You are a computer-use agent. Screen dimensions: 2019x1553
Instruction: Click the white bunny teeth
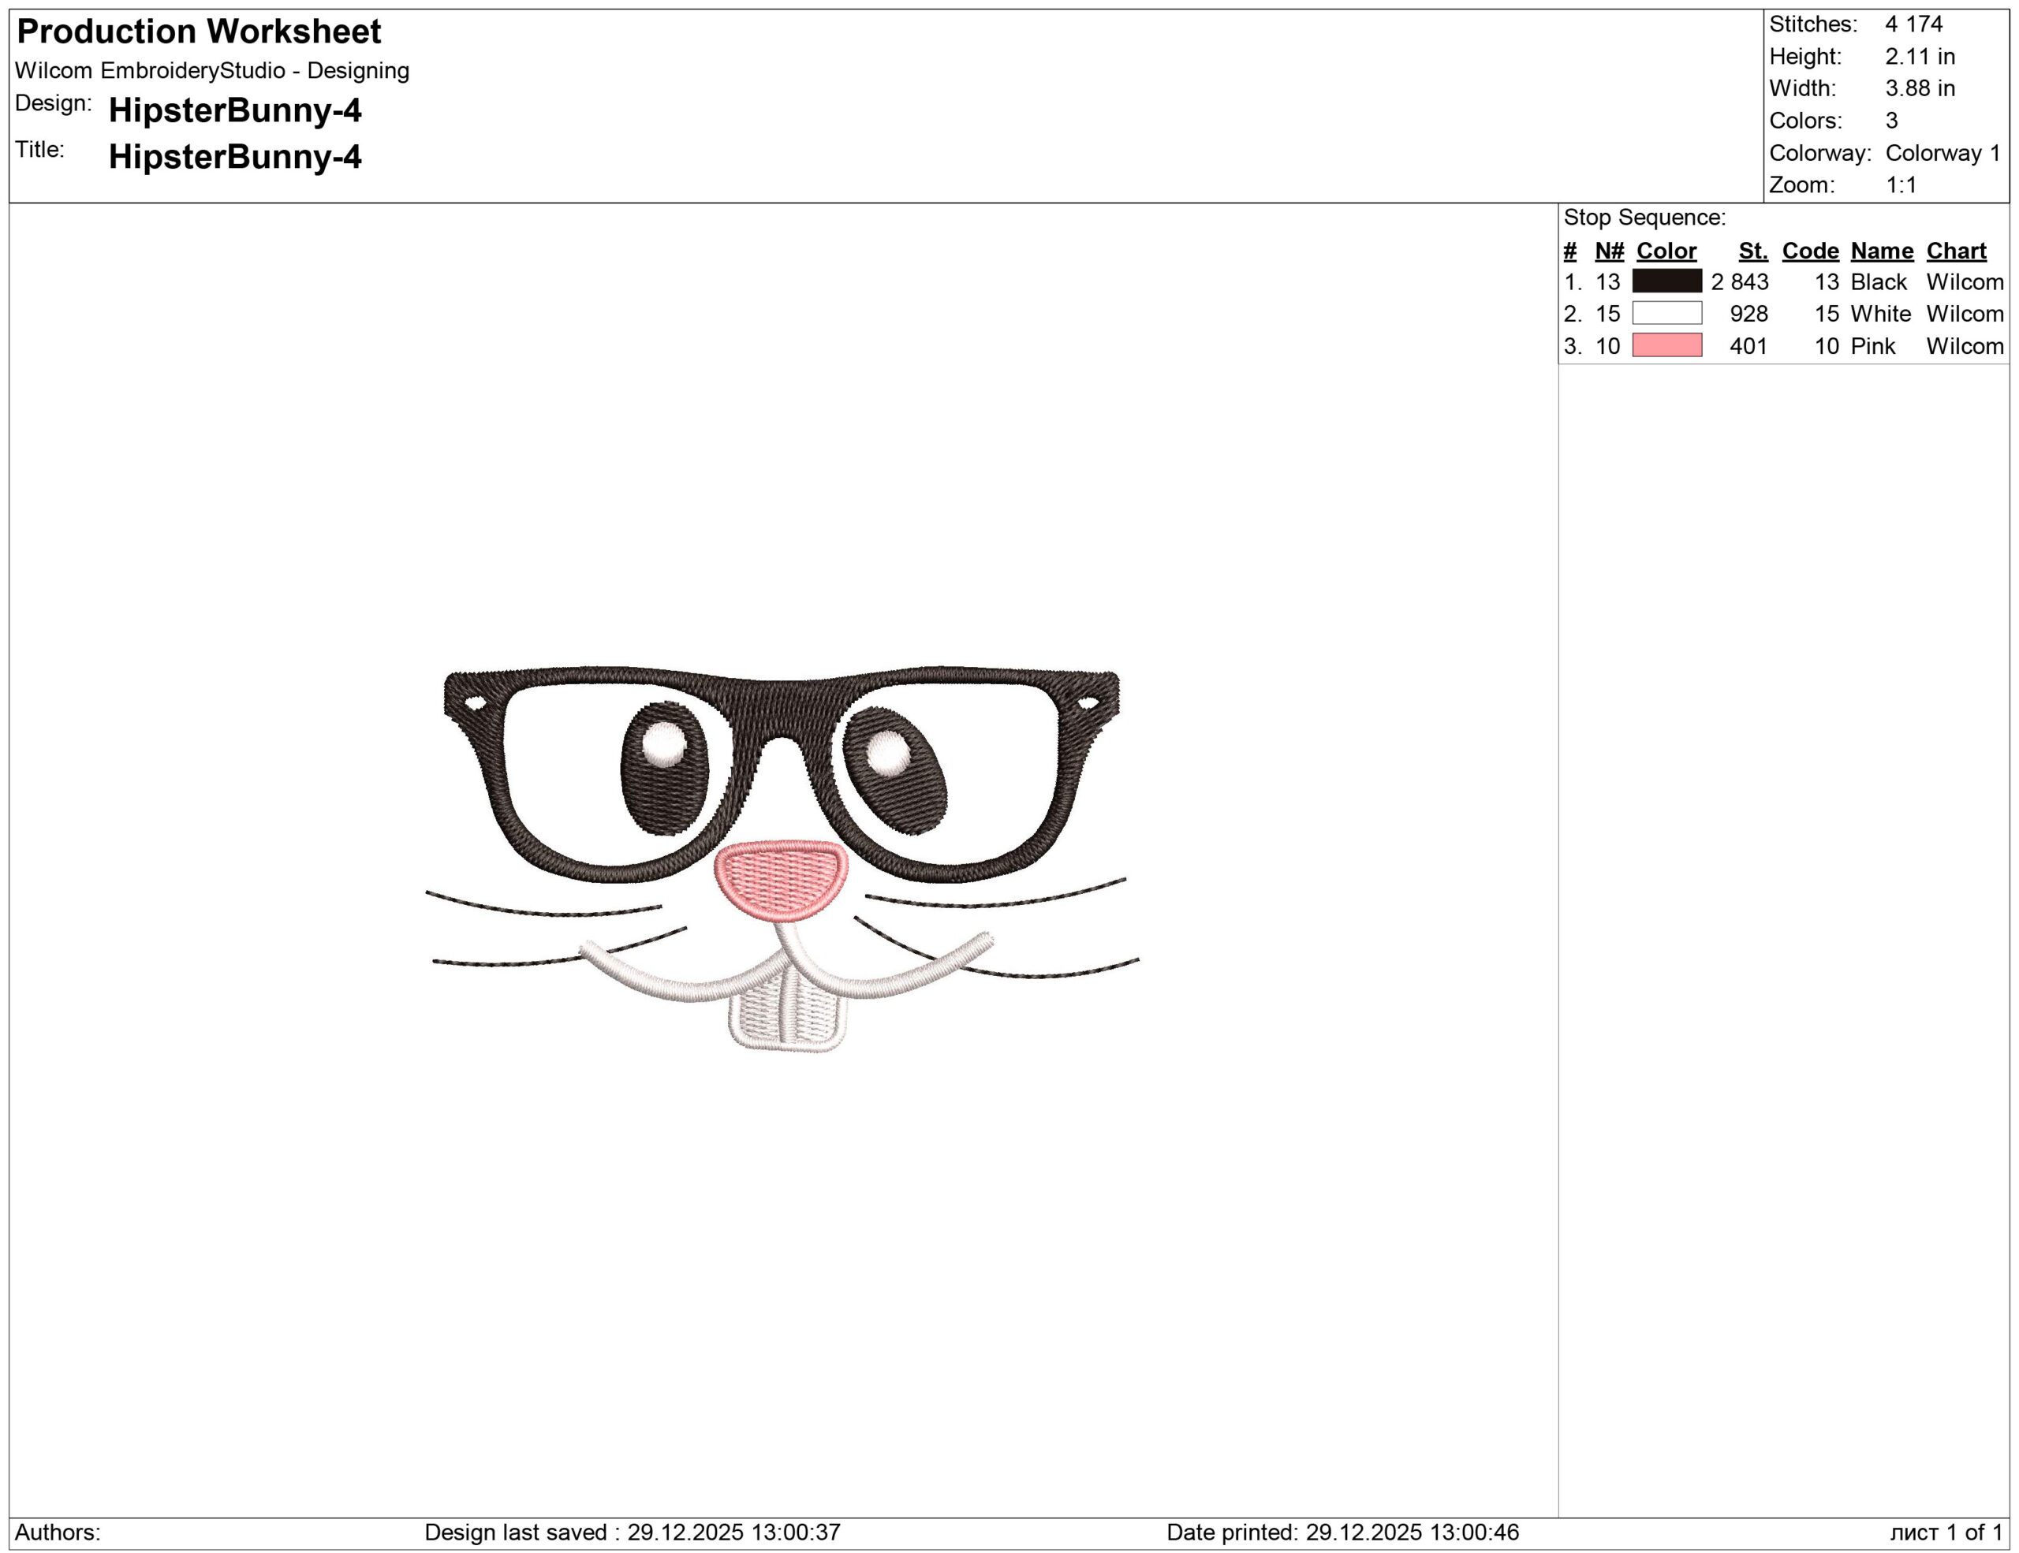tap(788, 1015)
